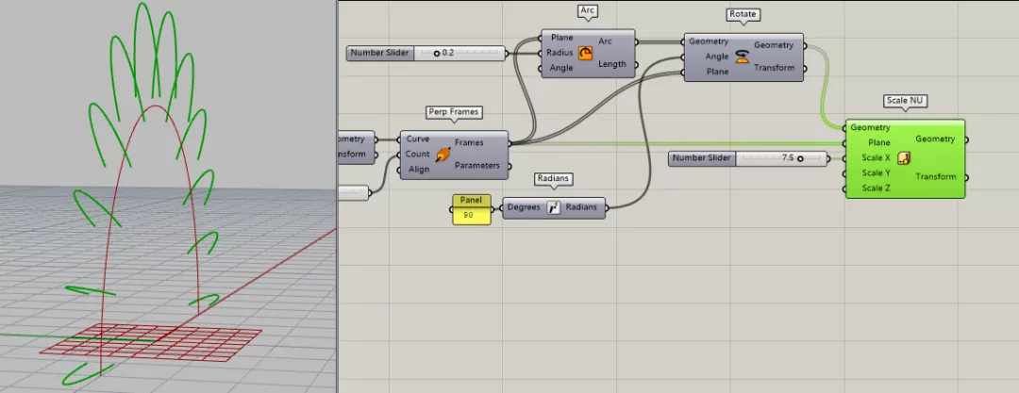Click the Perp Frames Align input
1019x393 pixels.
click(419, 170)
